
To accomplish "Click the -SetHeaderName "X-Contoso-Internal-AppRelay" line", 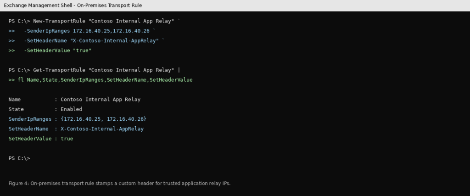I will coord(87,41).
